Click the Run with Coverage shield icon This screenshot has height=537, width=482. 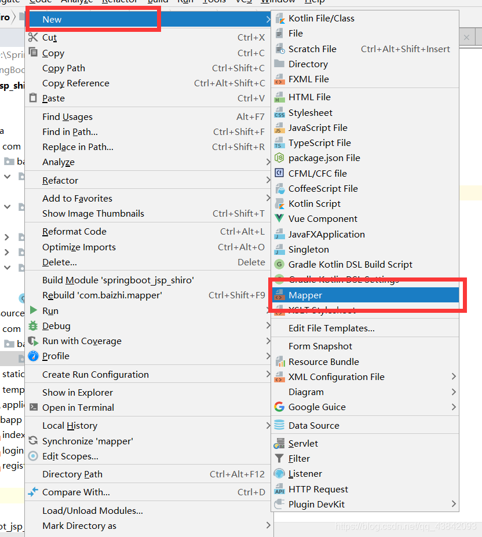[x=33, y=341]
